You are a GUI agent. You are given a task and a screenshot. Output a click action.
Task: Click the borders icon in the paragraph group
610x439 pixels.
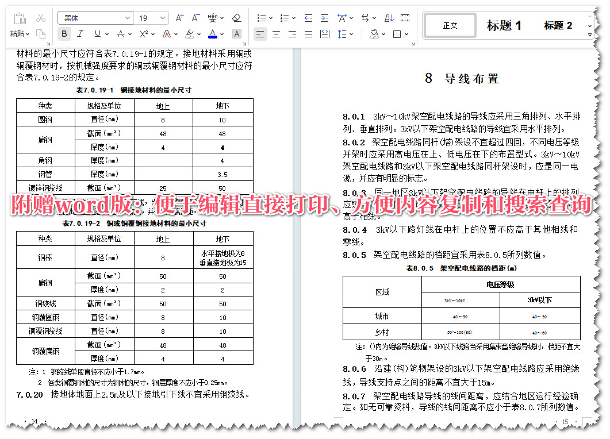click(x=397, y=34)
